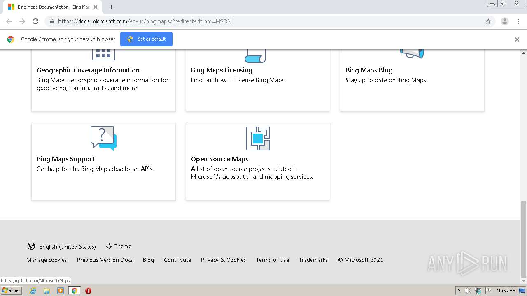The height and width of the screenshot is (296, 527).
Task: Open the Theme selector
Action: [x=119, y=246]
